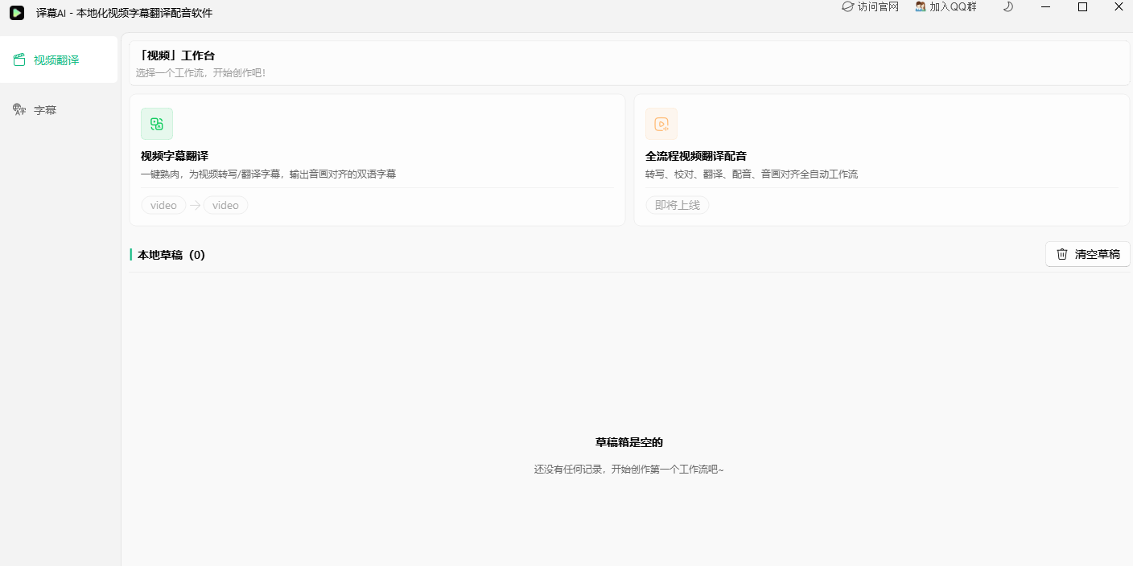Click the orange 全流程视频翻译配音 workflow icon

point(661,124)
